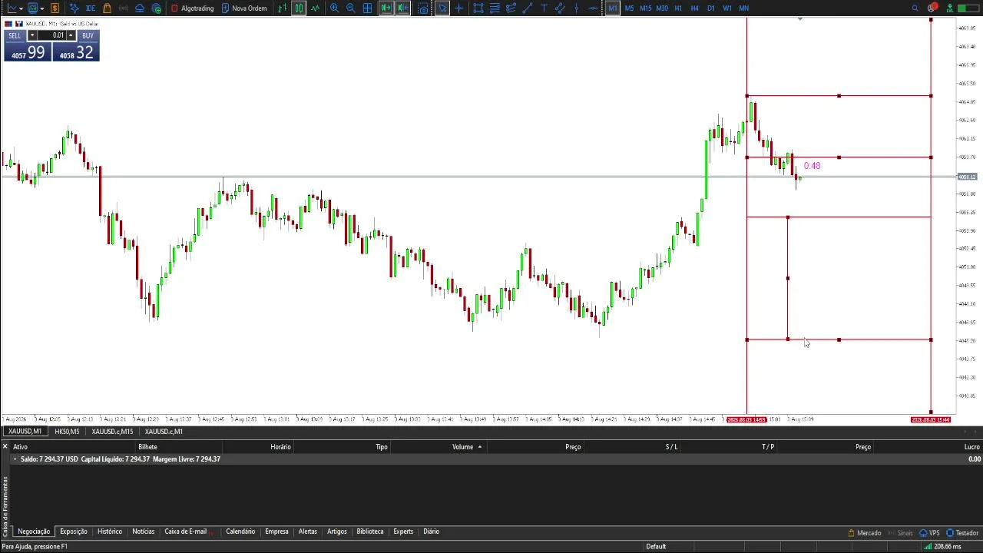Viewport: 983px width, 553px height.
Task: Click BUY at 4058.32
Action: 76,52
